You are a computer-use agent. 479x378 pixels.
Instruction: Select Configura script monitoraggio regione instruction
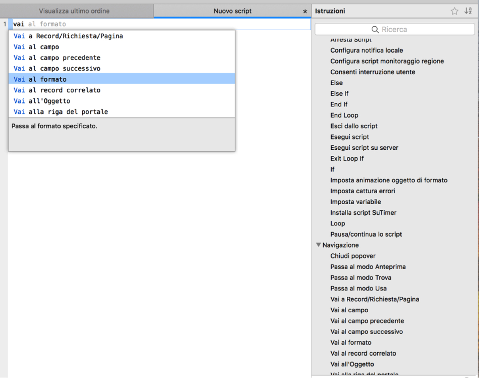point(387,61)
